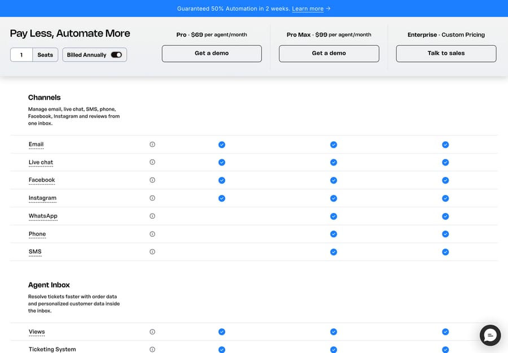Click the Pay Less, Automate More title
This screenshot has width=508, height=353.
click(x=70, y=33)
